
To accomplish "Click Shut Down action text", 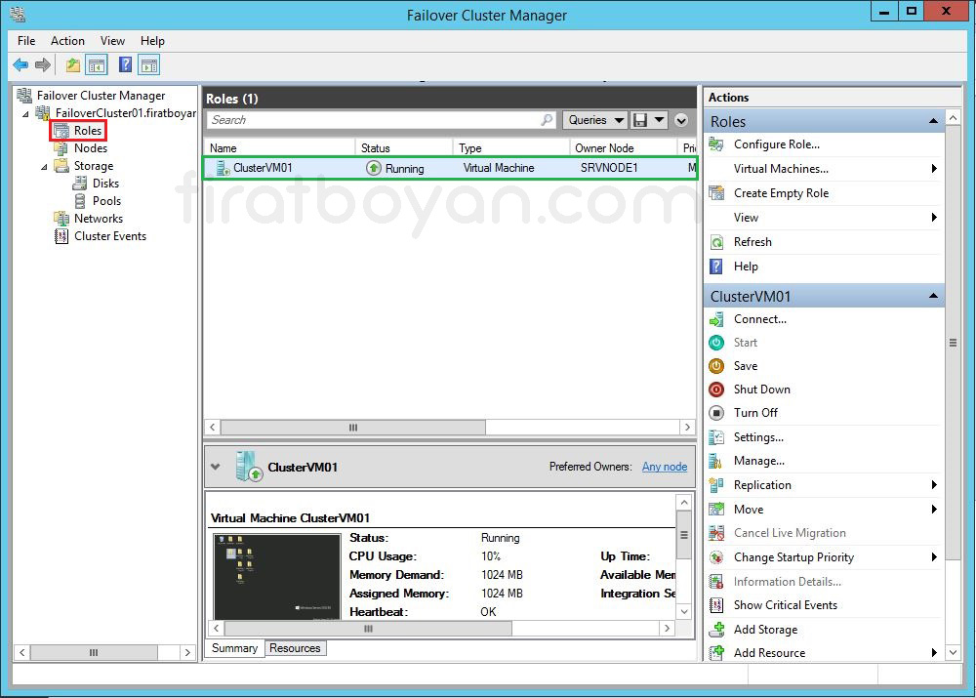I will click(x=762, y=390).
